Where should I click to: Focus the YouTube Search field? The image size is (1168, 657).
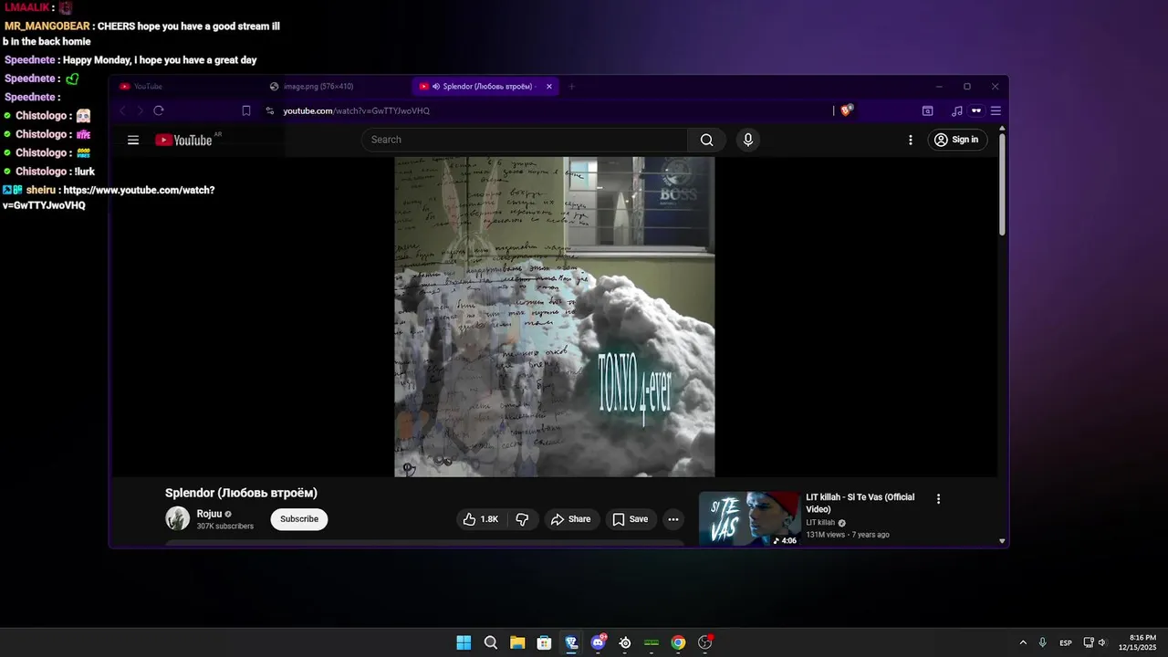tap(525, 140)
